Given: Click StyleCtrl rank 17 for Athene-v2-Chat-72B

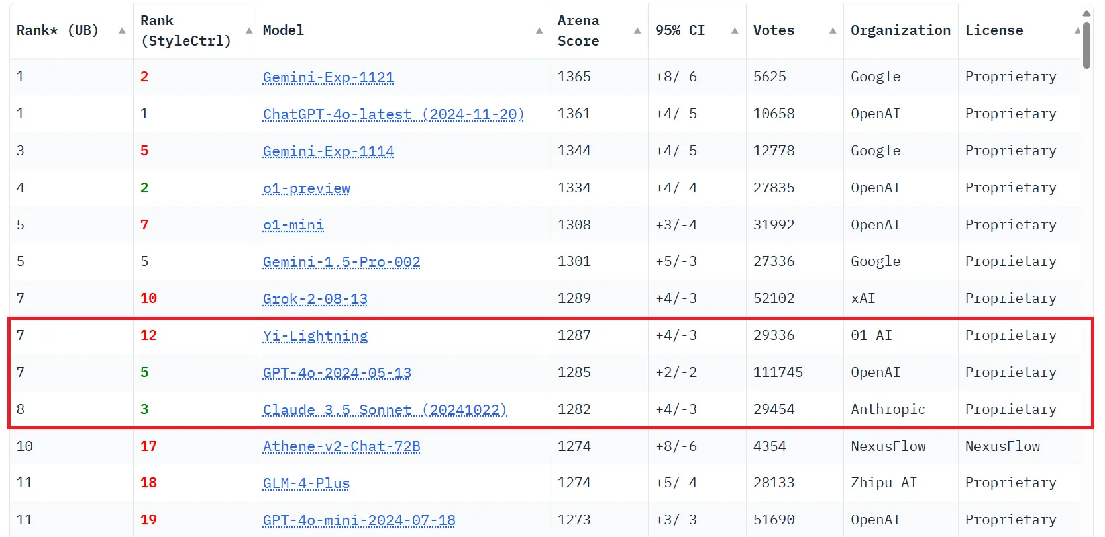Looking at the screenshot, I should (148, 446).
